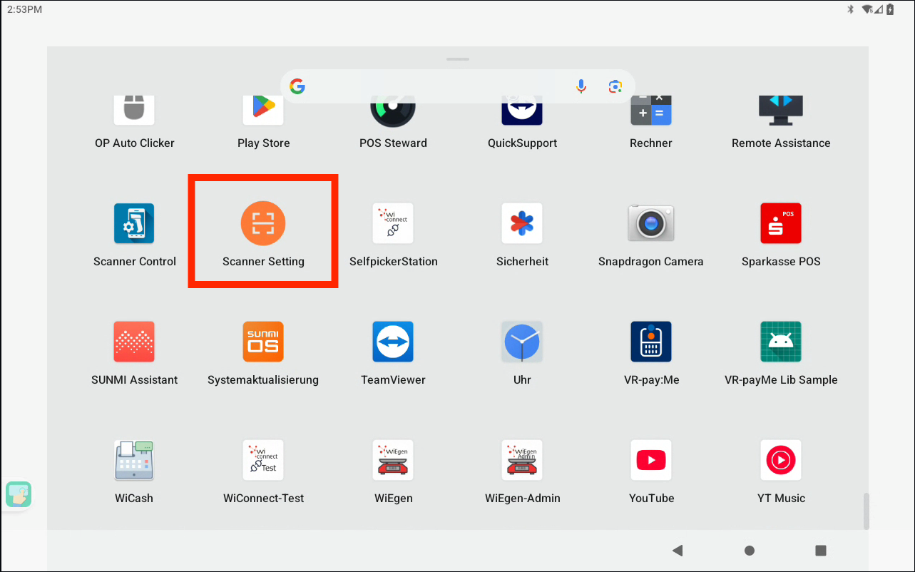This screenshot has height=572, width=915.
Task: Launch the YT Music app
Action: [781, 460]
